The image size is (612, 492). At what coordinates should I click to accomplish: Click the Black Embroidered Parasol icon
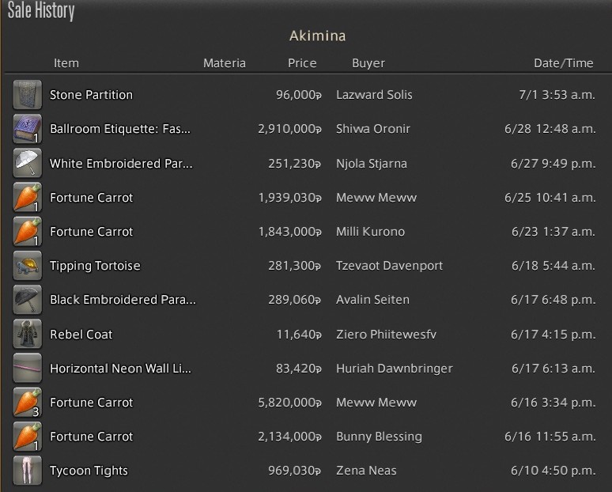click(28, 300)
